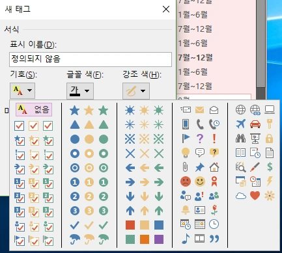Choose the blue circled number 1 symbol
This screenshot has width=282, height=253.
[x=75, y=182]
